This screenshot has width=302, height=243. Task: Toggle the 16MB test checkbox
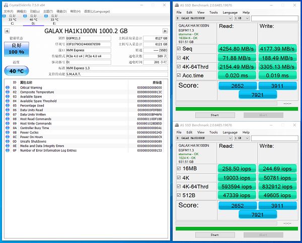(179, 169)
